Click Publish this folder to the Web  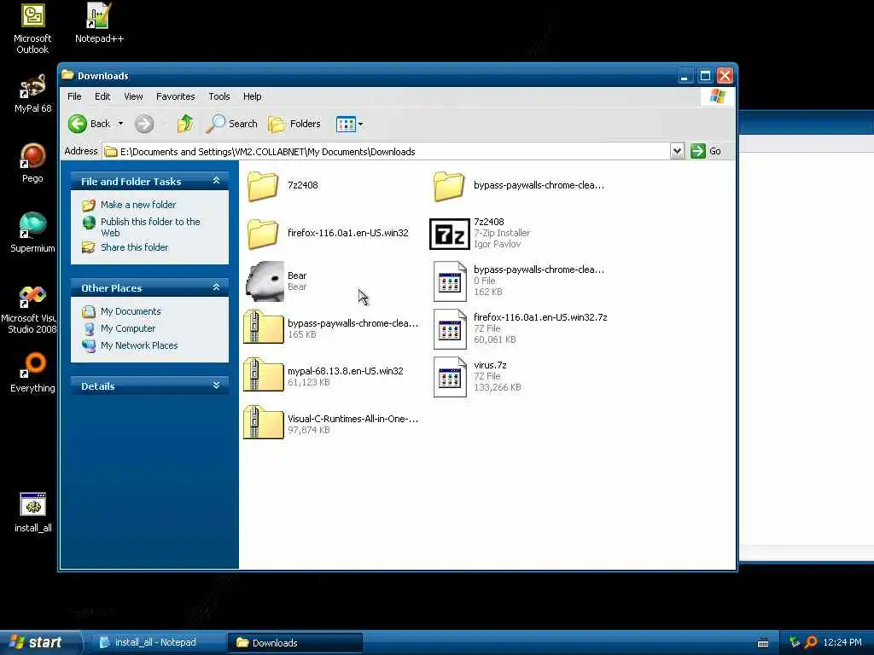150,227
